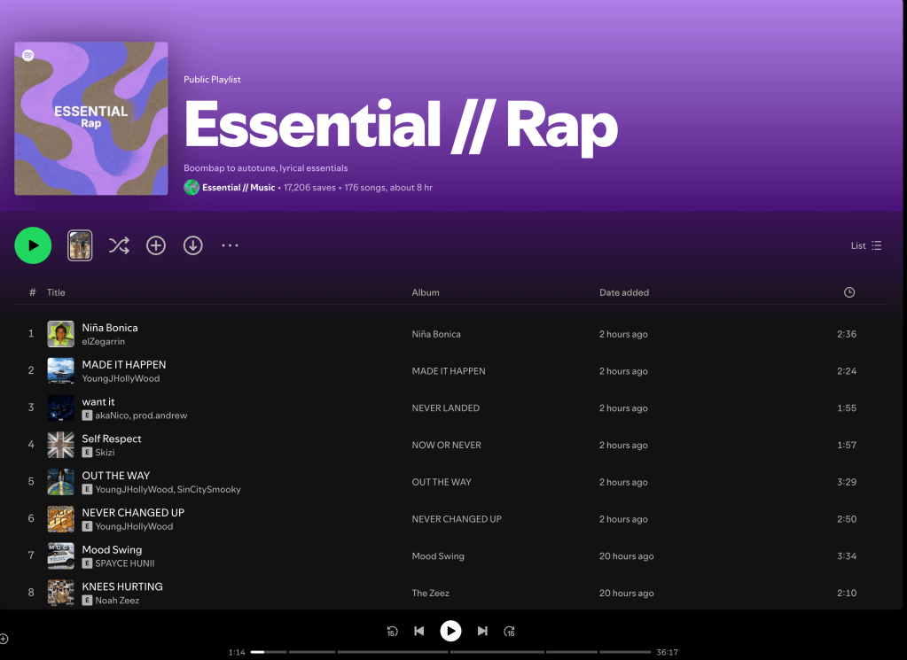Select the Mood Swing track title

tap(112, 549)
